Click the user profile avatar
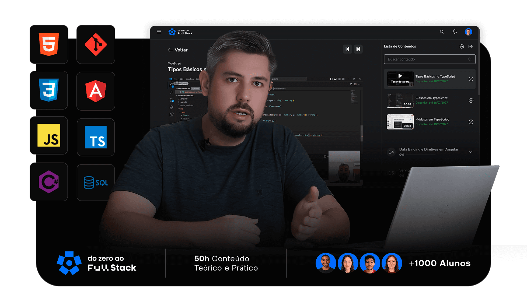This screenshot has height=305, width=527. [468, 32]
